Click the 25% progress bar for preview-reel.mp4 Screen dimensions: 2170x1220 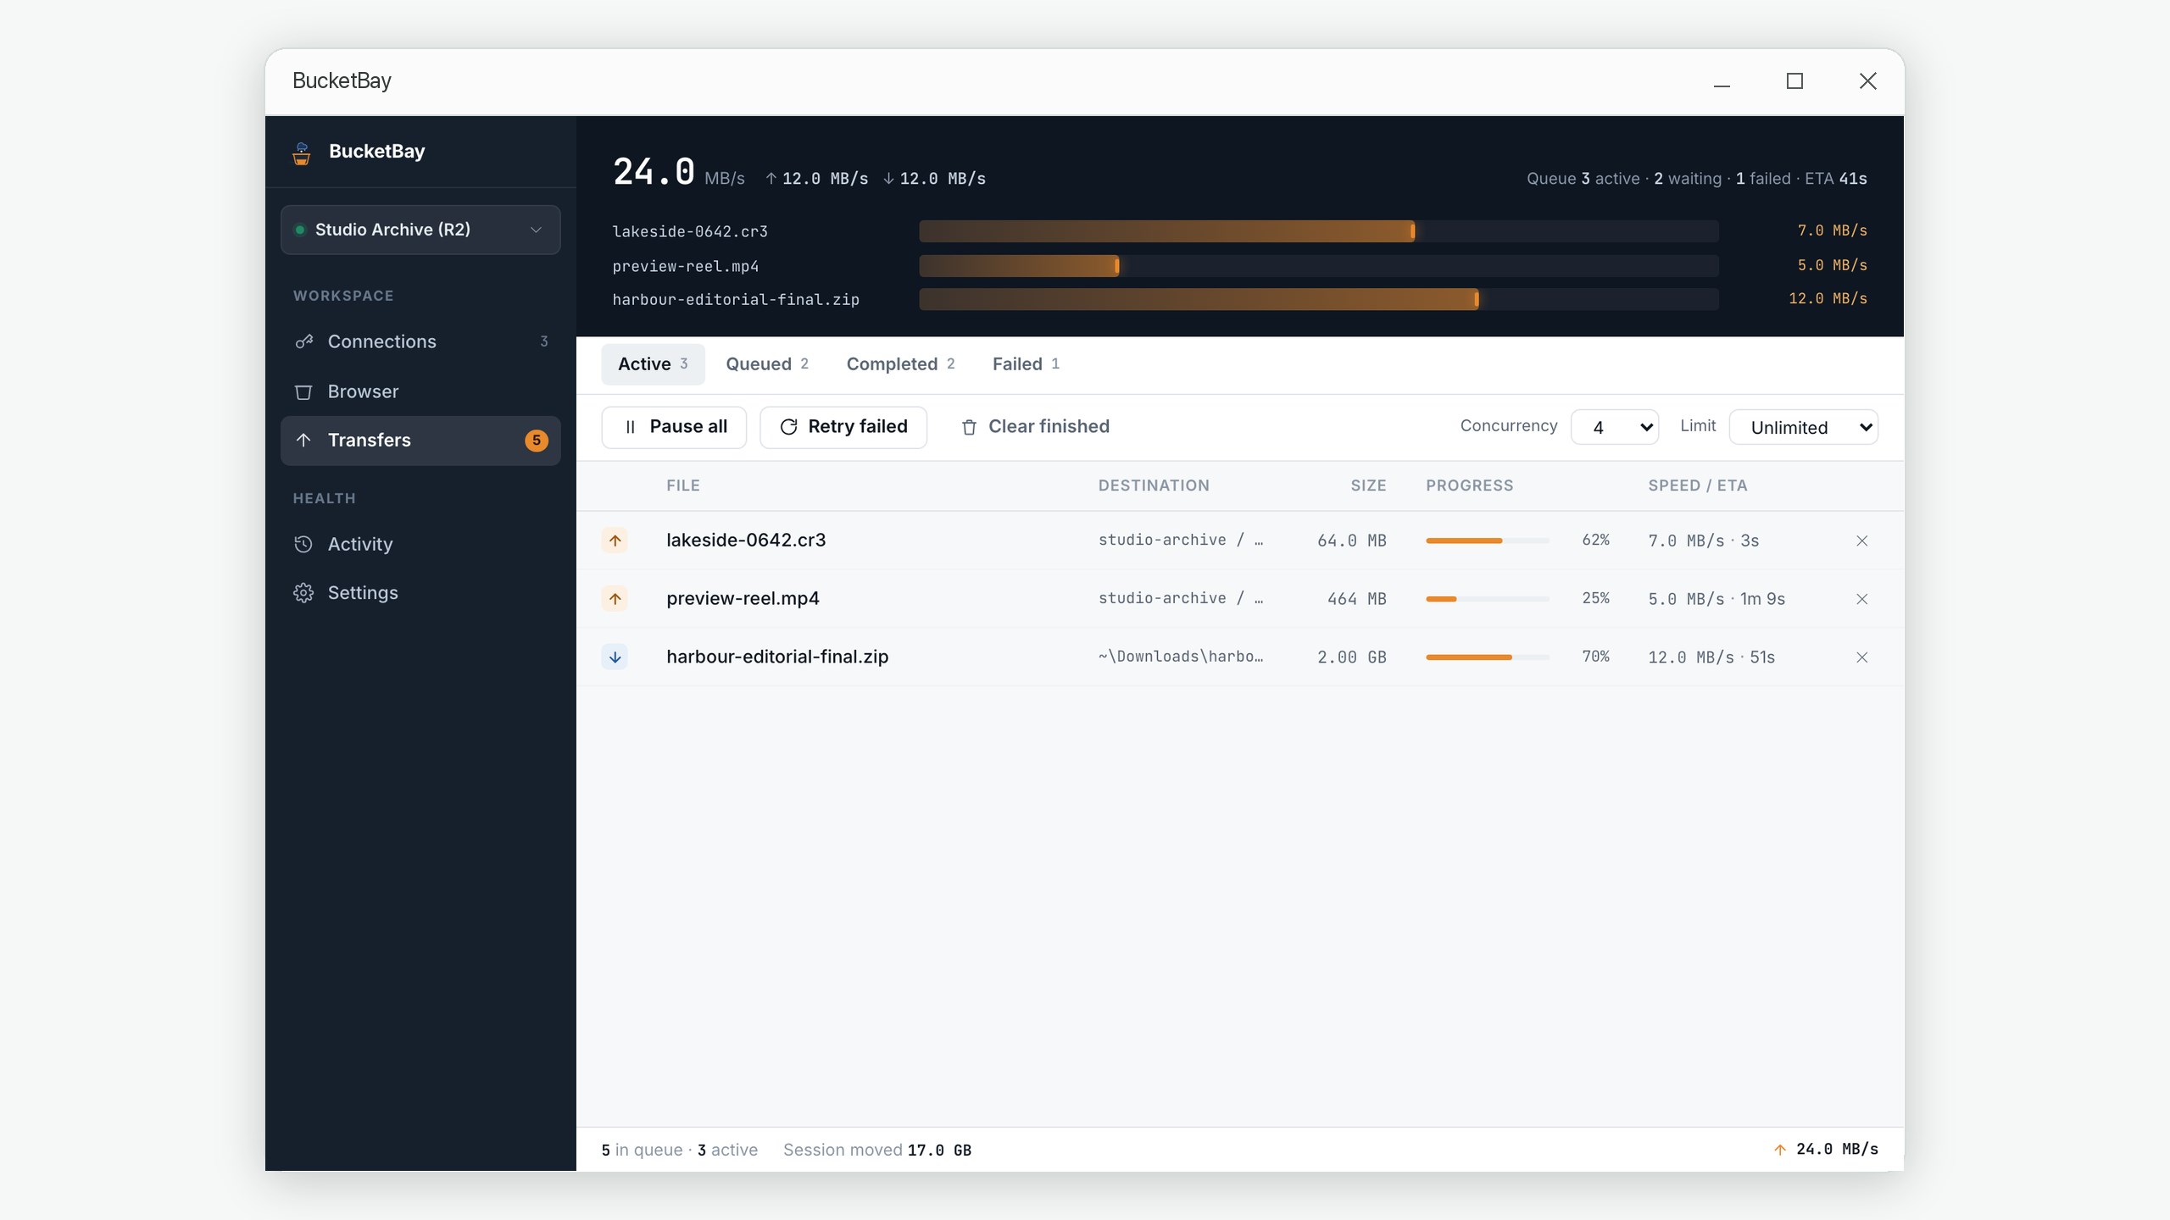(x=1487, y=599)
